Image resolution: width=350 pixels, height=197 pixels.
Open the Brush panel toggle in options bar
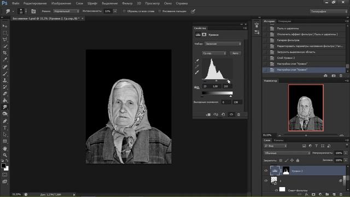[x=33, y=11]
